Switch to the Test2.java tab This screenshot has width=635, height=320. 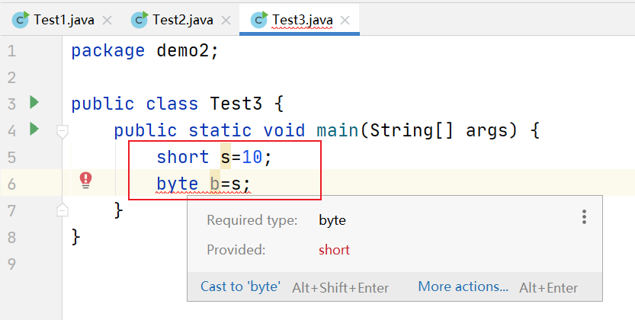point(183,20)
